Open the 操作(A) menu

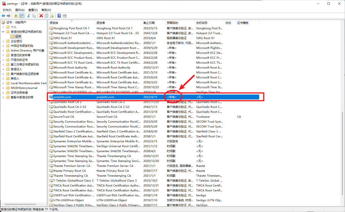tap(20, 10)
